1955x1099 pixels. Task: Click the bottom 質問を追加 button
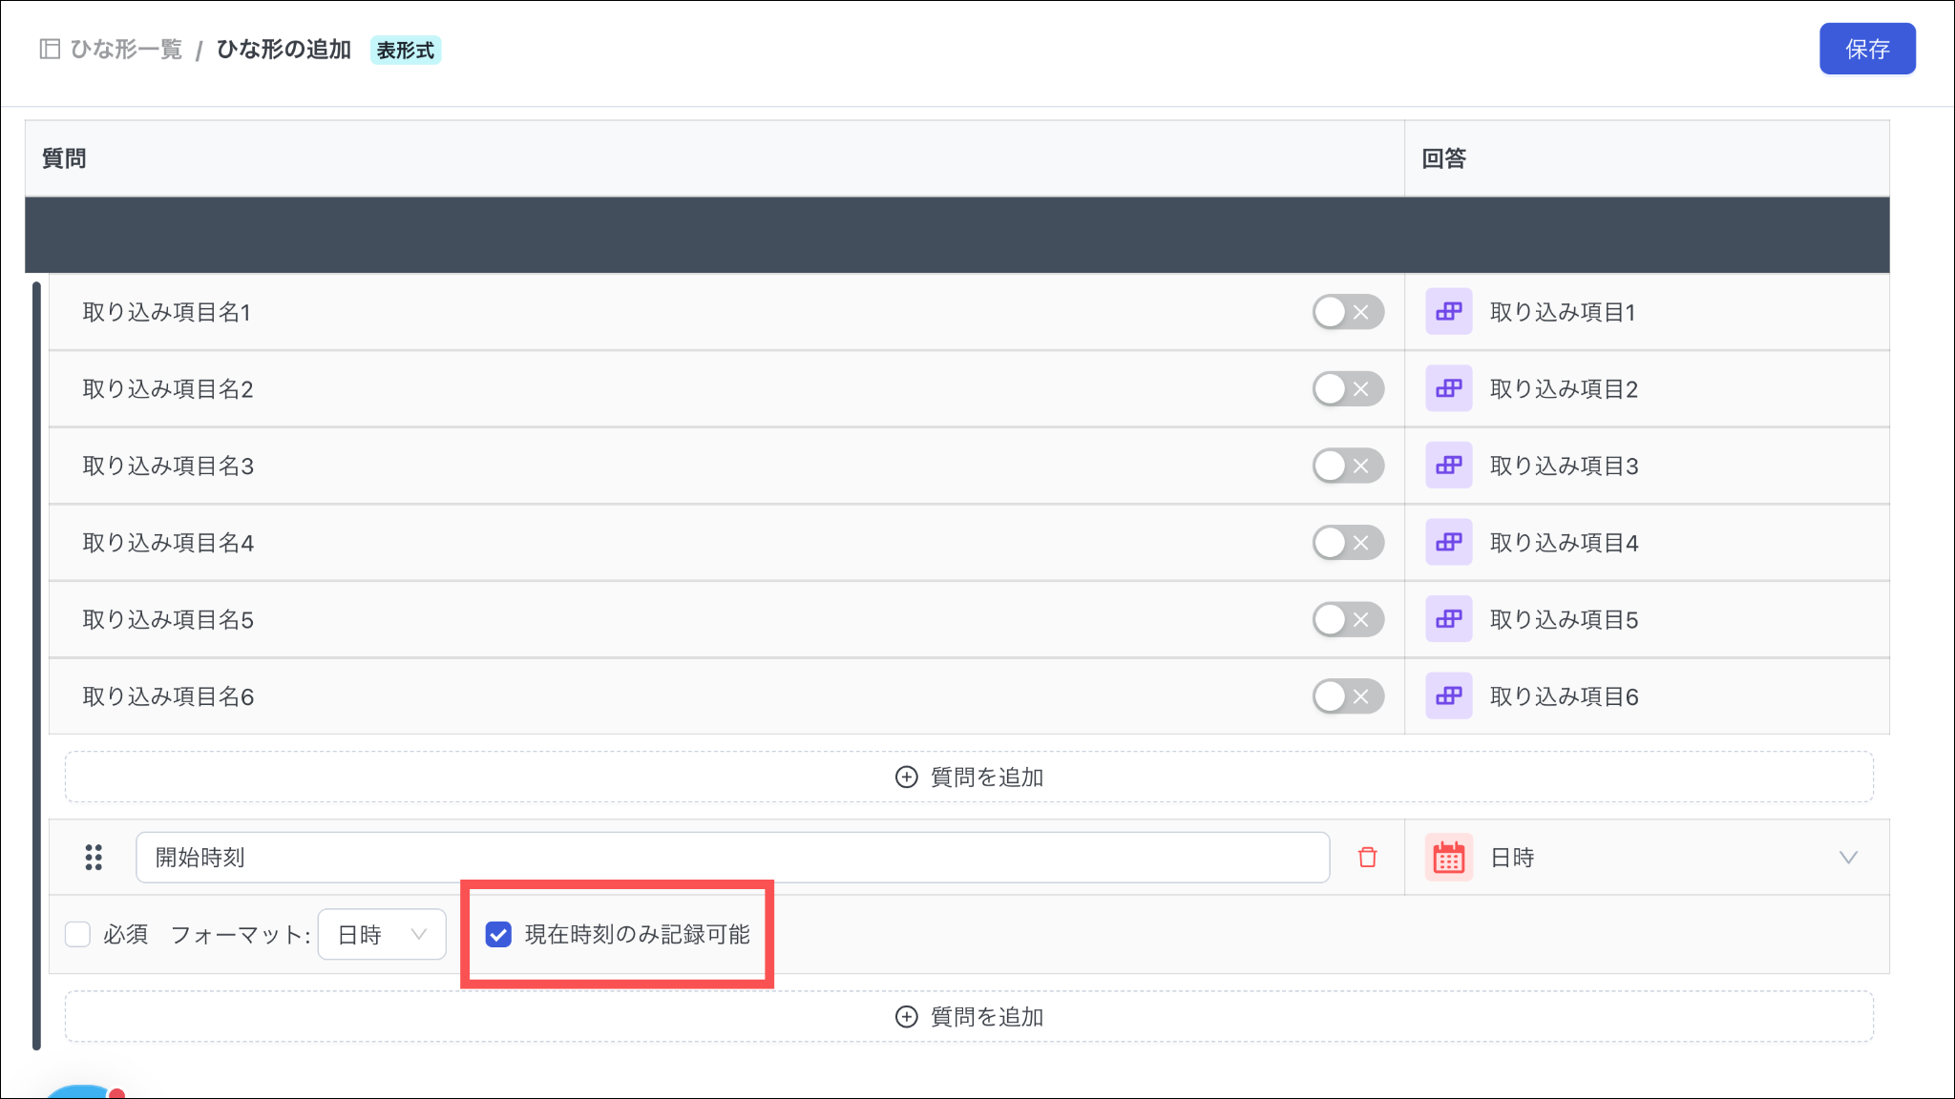(x=969, y=1016)
